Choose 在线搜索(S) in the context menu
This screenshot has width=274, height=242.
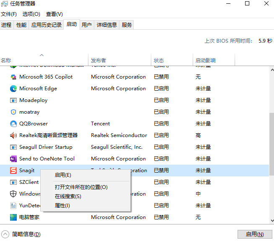pos(86,196)
